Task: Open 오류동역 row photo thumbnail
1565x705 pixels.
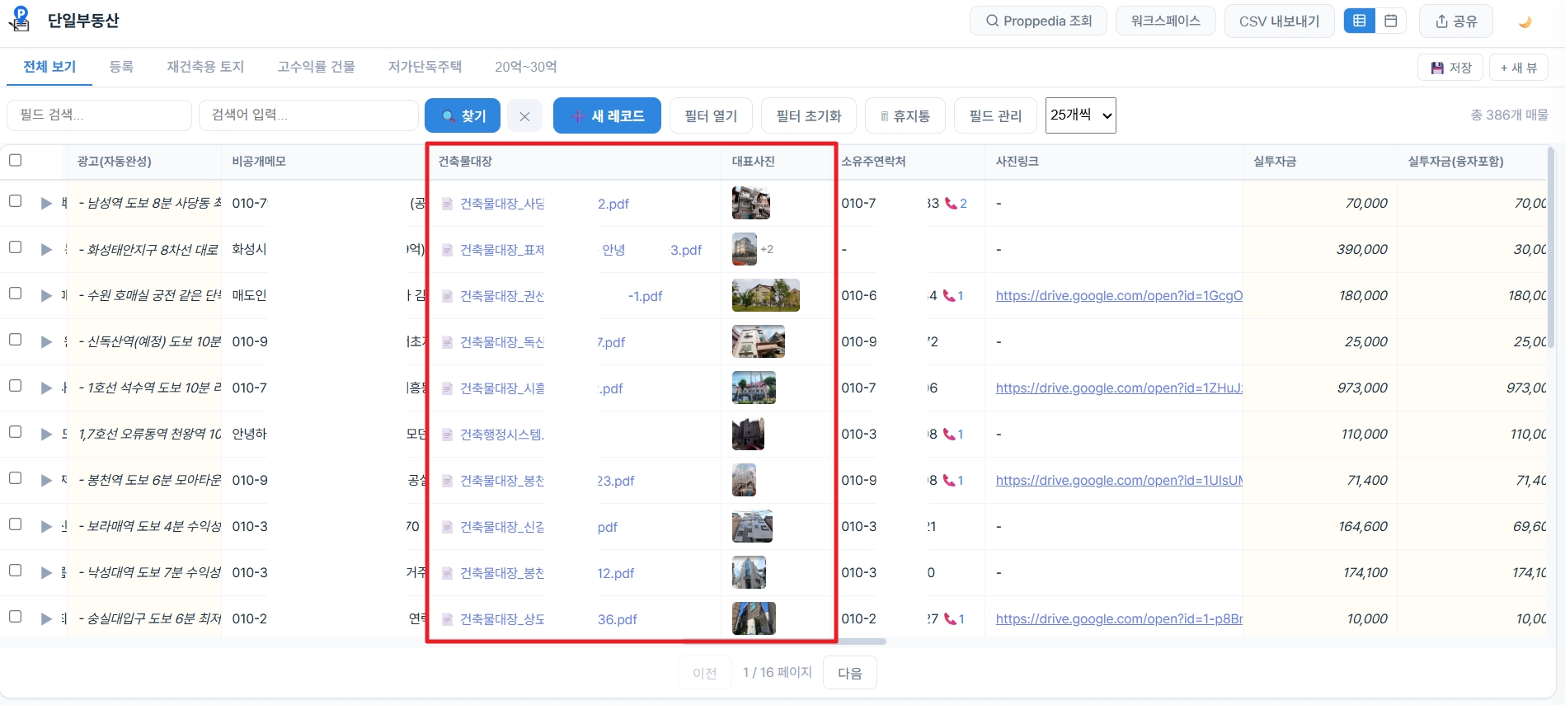Action: click(748, 434)
